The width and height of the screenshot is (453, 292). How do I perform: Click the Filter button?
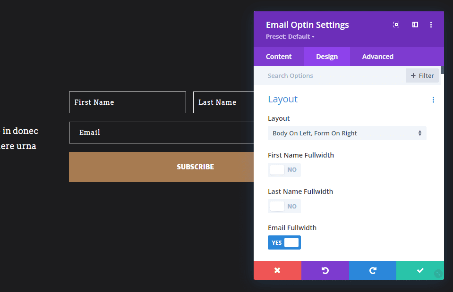422,75
